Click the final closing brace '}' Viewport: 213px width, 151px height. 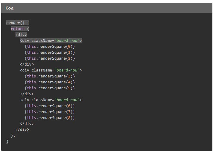pos(7,142)
